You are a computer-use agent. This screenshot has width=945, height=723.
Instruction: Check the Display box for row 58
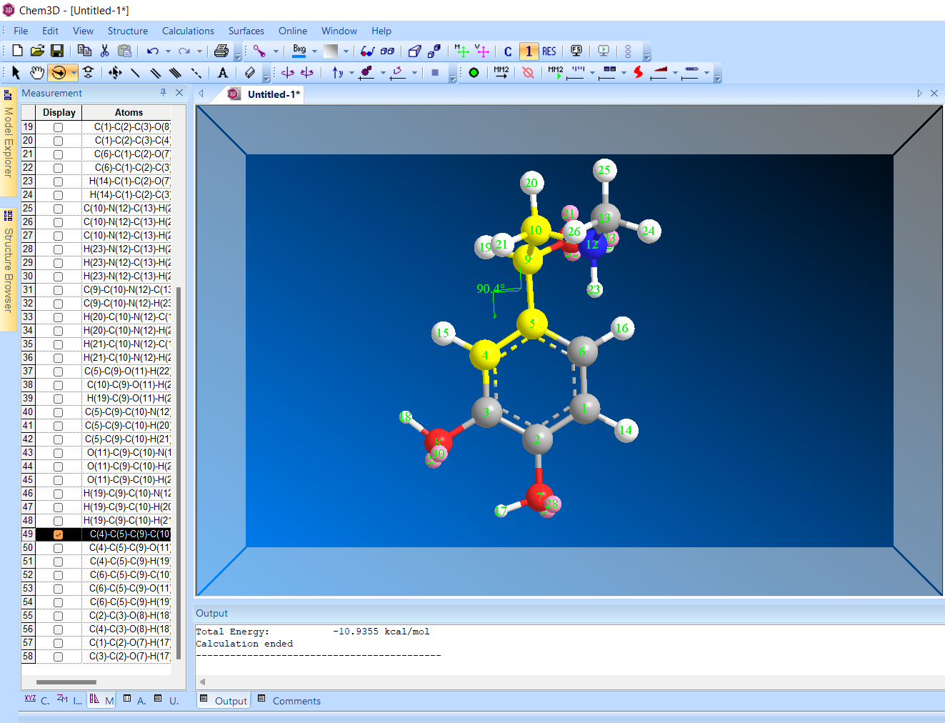click(x=59, y=657)
